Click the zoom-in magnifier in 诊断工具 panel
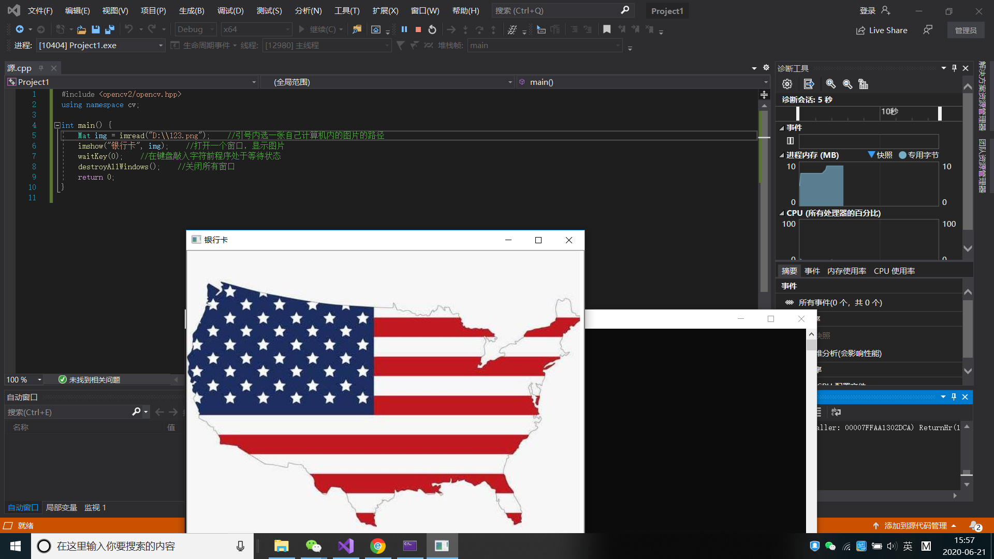994x559 pixels. (830, 84)
